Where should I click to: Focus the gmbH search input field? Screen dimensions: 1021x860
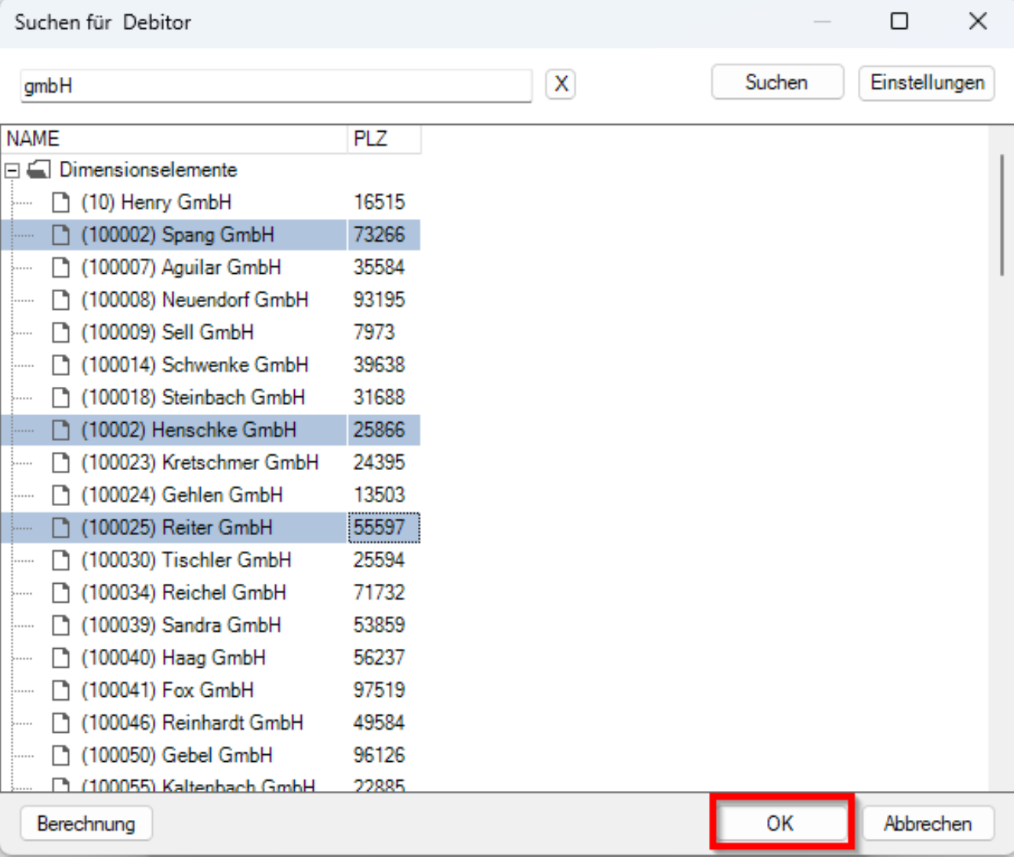coord(276,86)
